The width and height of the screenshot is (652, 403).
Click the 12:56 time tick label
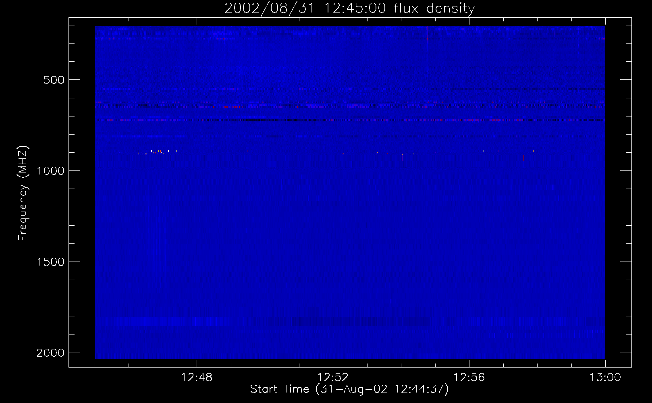(x=469, y=378)
